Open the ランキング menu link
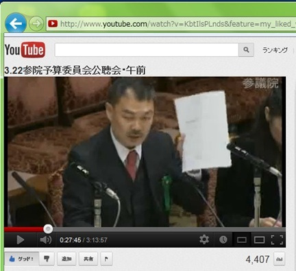 click(275, 50)
